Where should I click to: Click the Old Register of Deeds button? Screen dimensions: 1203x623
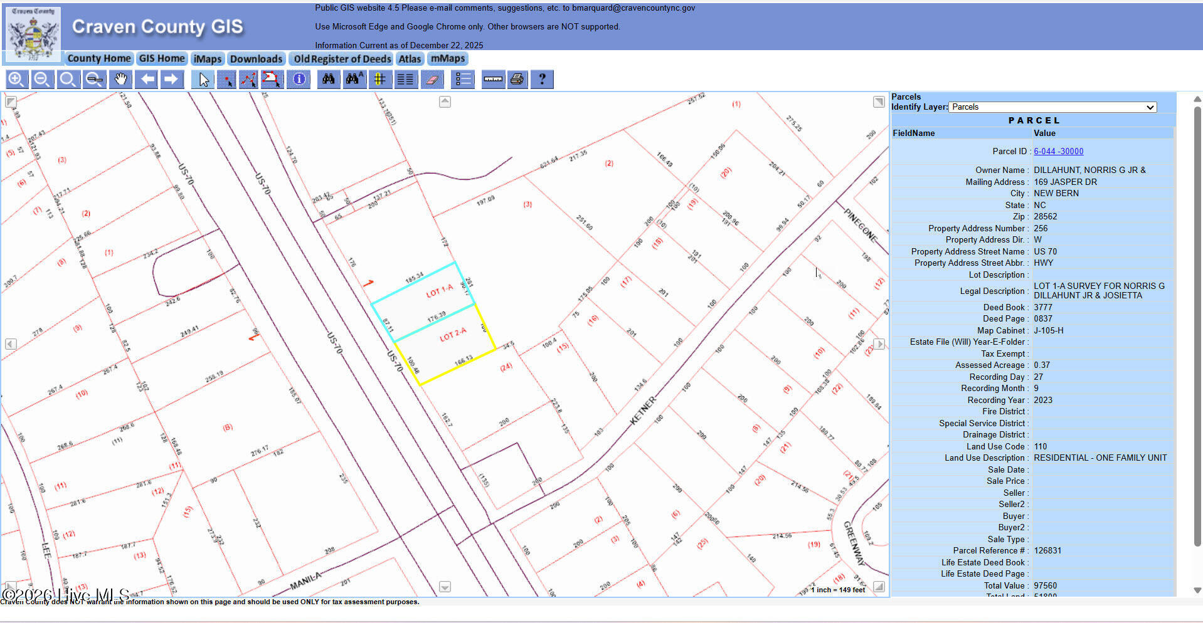coord(342,59)
